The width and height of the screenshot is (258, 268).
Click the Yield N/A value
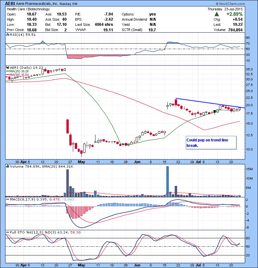[x=153, y=25]
